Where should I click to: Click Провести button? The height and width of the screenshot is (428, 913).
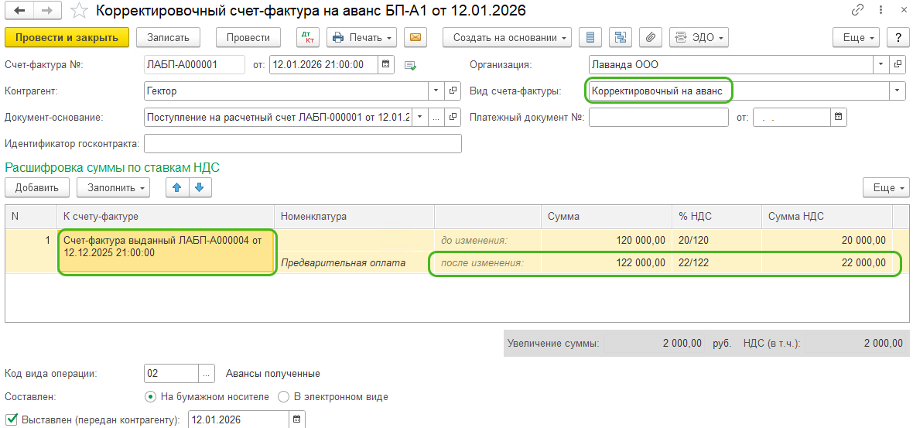click(248, 37)
